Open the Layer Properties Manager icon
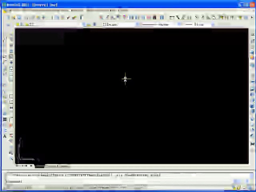The height and width of the screenshot is (192, 256). (x=8, y=25)
